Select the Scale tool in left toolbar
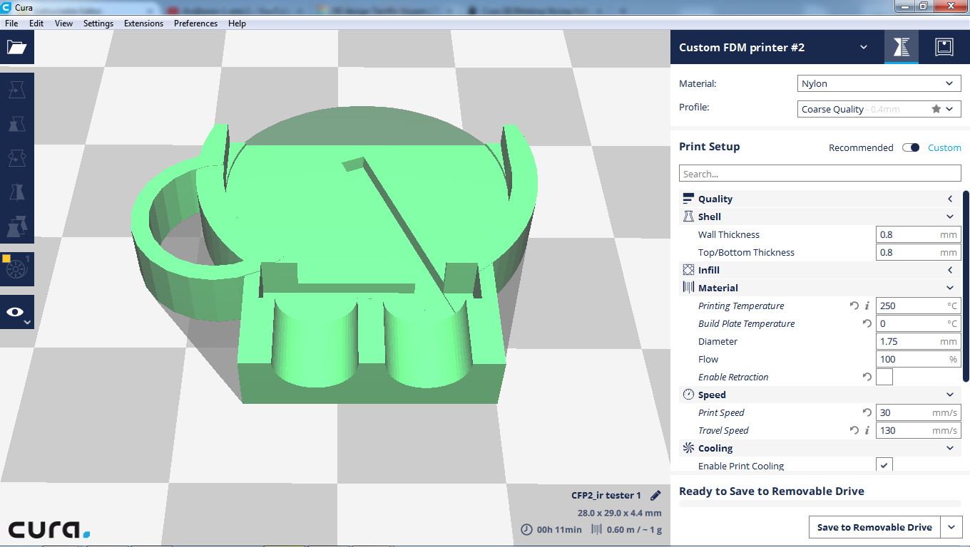This screenshot has height=547, width=970. point(17,124)
